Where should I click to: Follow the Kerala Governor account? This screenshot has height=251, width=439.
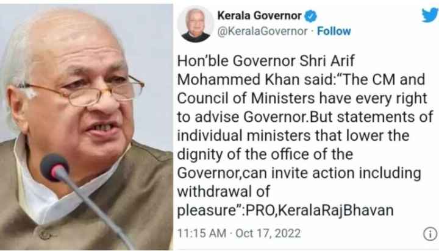tap(334, 31)
